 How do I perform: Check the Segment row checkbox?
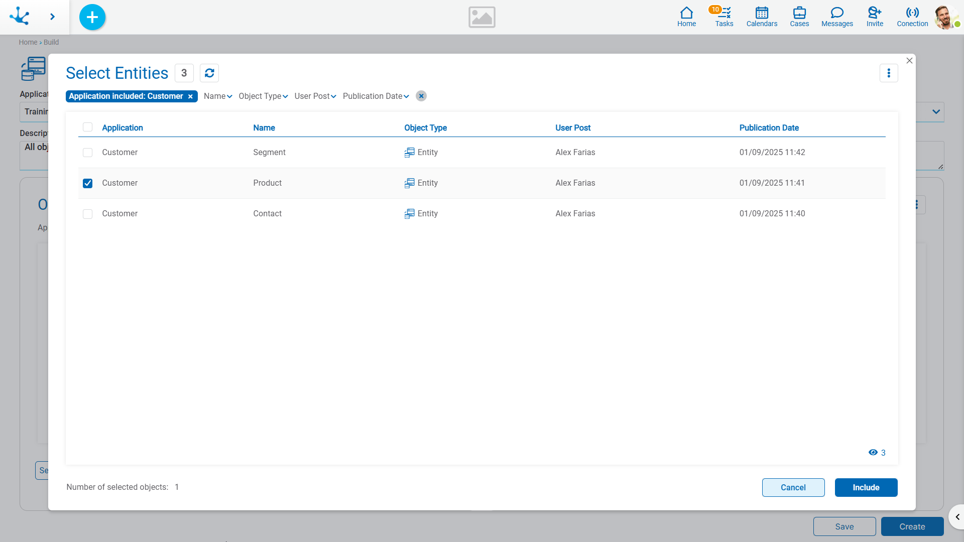point(88,153)
